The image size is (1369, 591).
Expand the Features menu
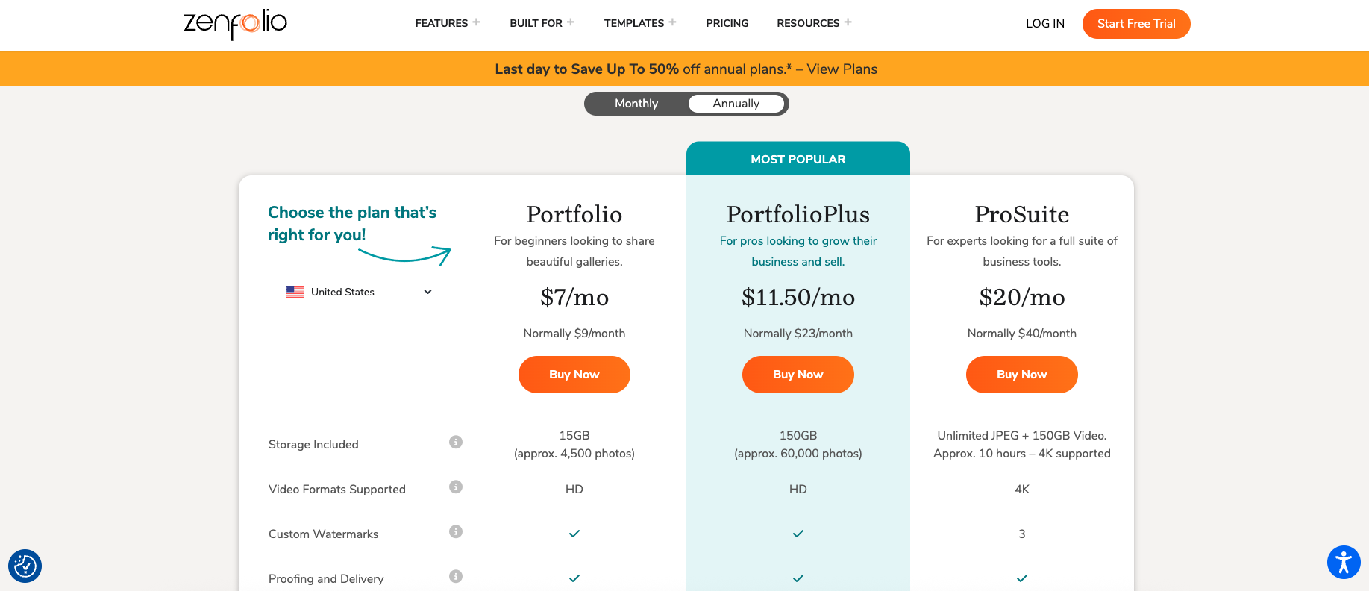(447, 23)
